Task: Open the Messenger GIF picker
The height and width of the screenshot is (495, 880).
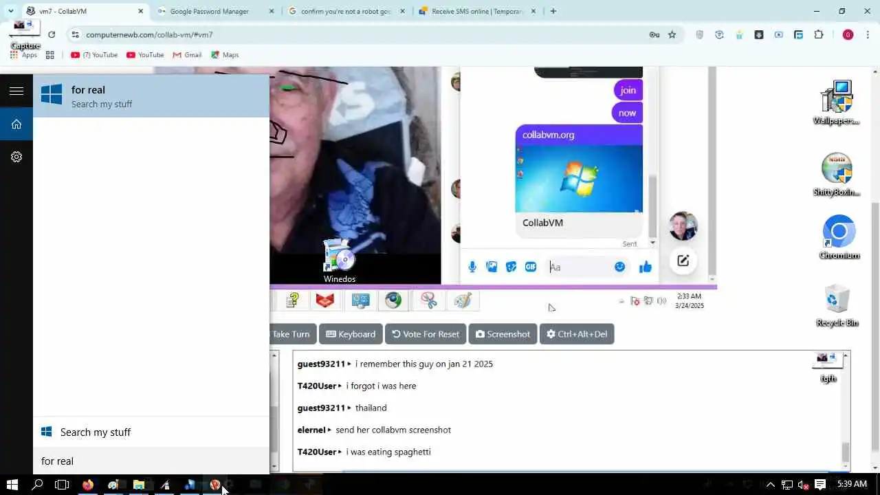Action: coord(531,267)
